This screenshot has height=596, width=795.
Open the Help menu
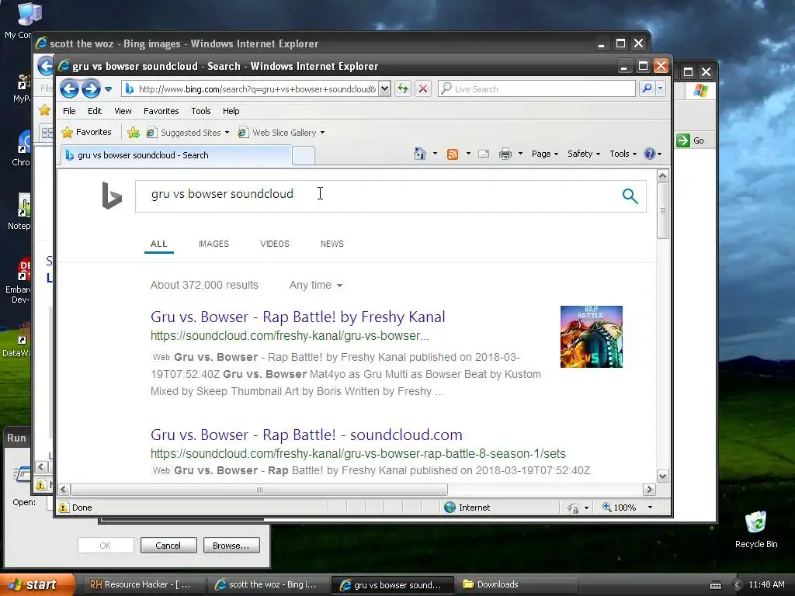pos(231,111)
